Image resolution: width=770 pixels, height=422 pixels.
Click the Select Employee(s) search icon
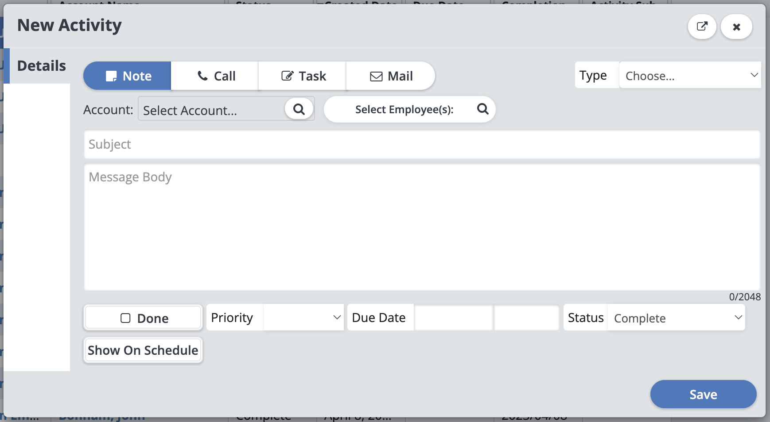(482, 109)
